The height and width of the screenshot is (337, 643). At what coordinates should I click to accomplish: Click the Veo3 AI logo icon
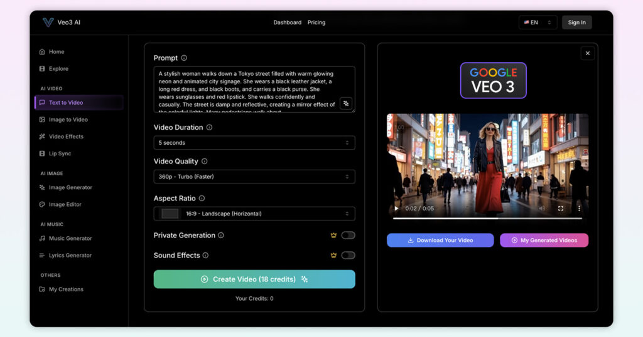click(48, 22)
